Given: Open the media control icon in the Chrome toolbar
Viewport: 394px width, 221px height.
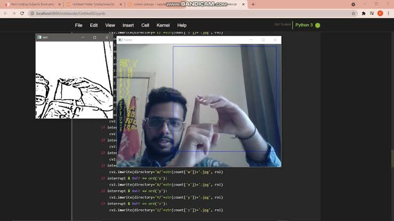Looking at the screenshot, I should 372,13.
